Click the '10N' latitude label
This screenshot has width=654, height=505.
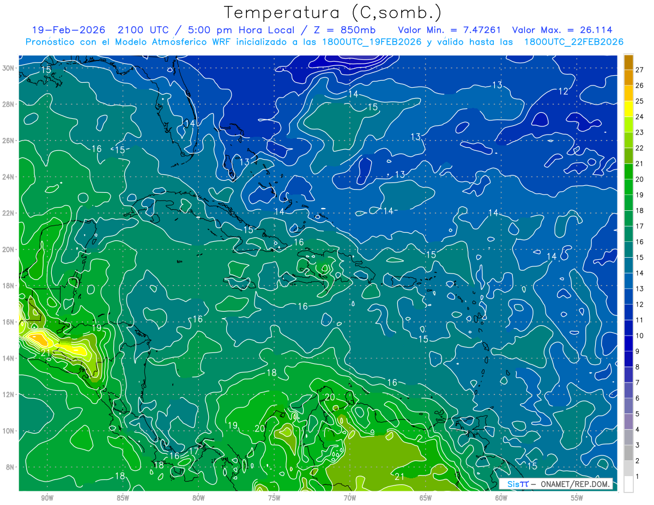click(x=9, y=431)
